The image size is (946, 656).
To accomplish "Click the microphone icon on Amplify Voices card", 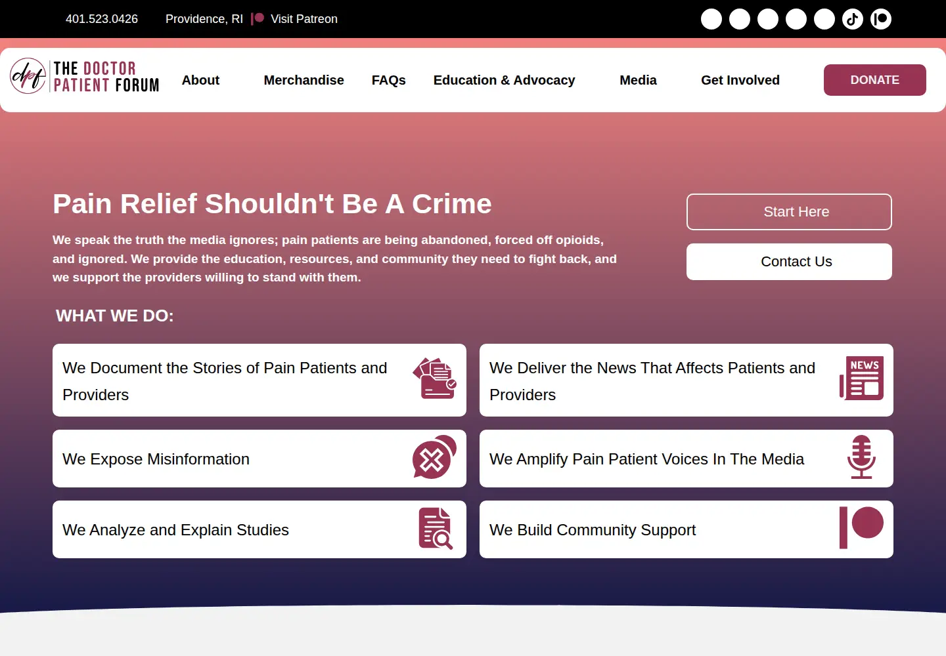I will tap(862, 457).
